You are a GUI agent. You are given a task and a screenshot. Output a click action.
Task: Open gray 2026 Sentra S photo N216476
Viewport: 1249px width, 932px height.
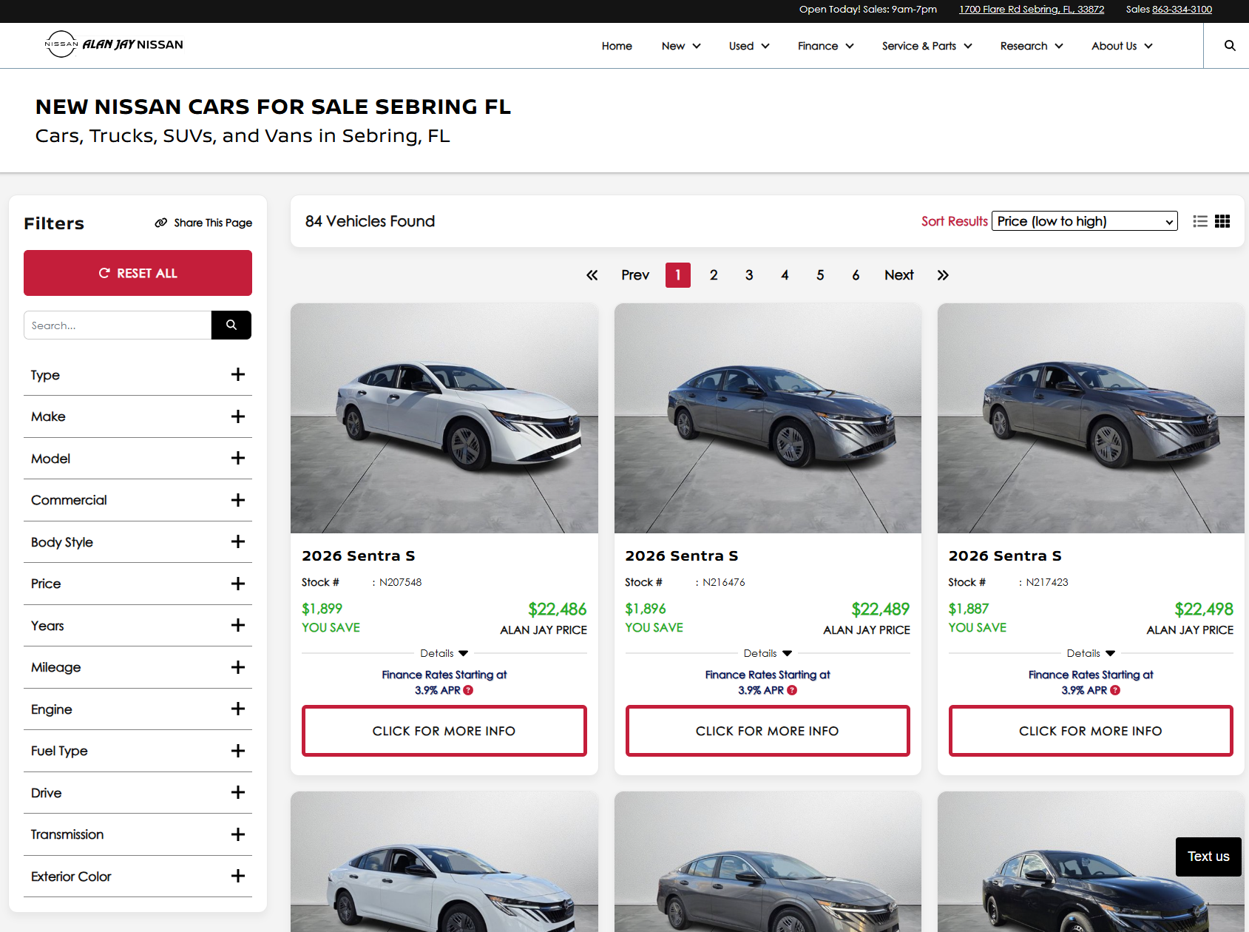click(768, 418)
